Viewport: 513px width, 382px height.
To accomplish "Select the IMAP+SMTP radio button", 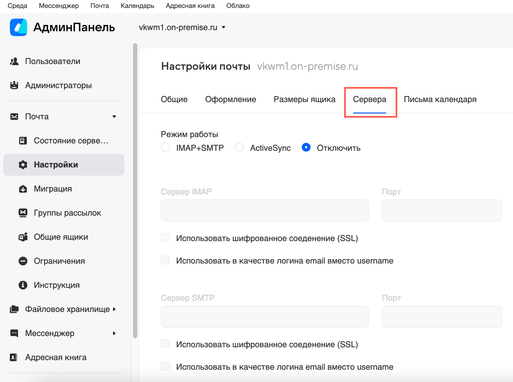I will [165, 147].
